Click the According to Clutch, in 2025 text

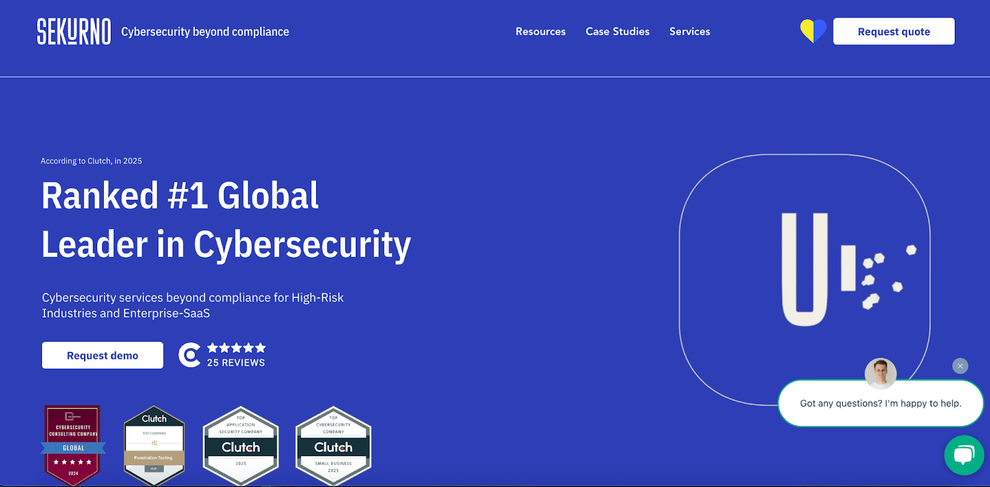[92, 161]
